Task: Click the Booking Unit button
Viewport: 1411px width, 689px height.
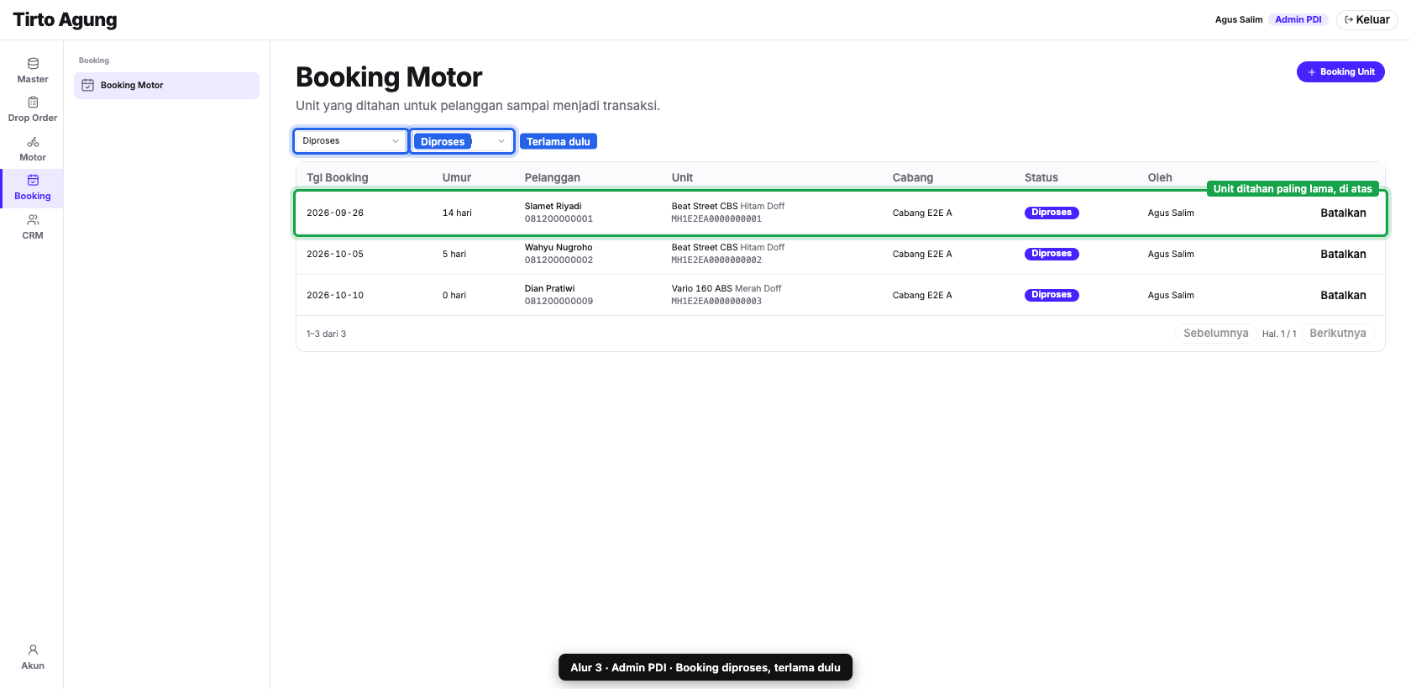Action: coord(1340,72)
